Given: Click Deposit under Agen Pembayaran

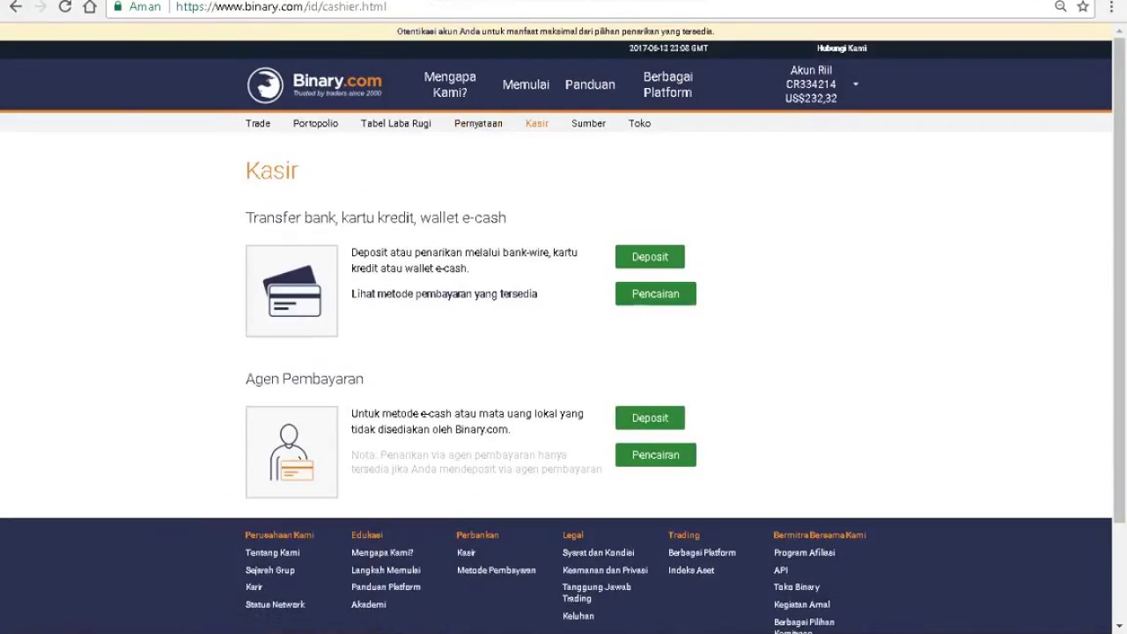Looking at the screenshot, I should point(650,418).
